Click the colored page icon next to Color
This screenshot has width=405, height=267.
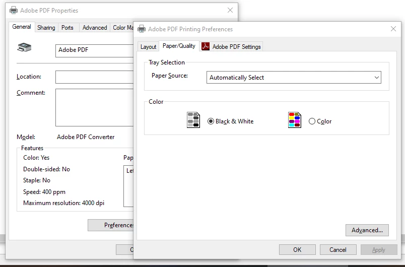pos(295,120)
